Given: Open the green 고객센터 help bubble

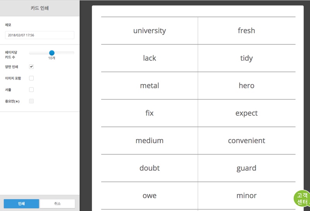Looking at the screenshot, I should coord(302,198).
